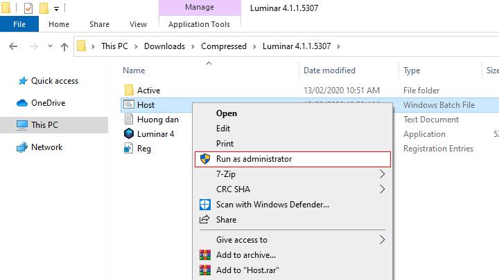This screenshot has height=280, width=499.
Task: Click the This PC monitor icon
Action: (22, 125)
